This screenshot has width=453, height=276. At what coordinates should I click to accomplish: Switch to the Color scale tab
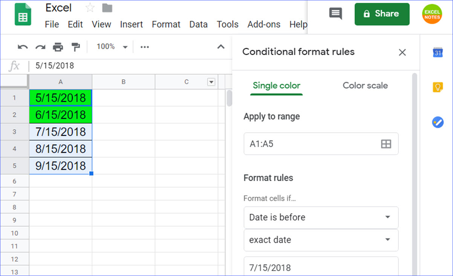click(365, 86)
